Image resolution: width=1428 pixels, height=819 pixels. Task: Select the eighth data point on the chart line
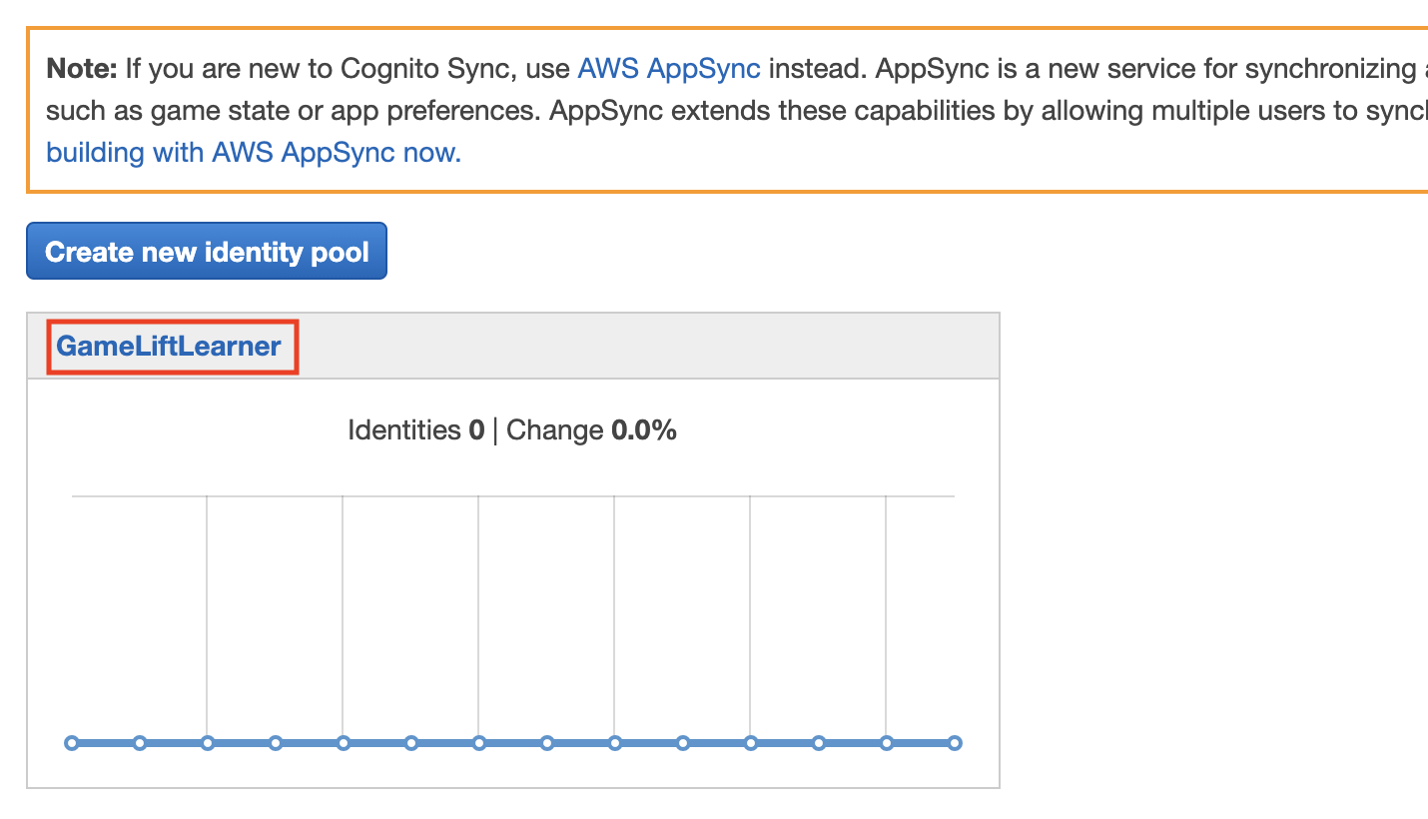[x=547, y=743]
